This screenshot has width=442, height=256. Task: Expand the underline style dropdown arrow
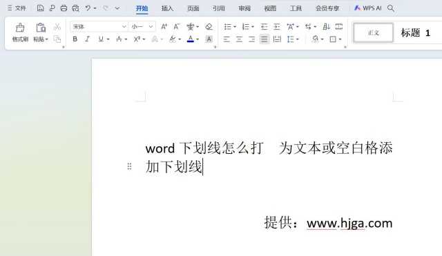108,39
